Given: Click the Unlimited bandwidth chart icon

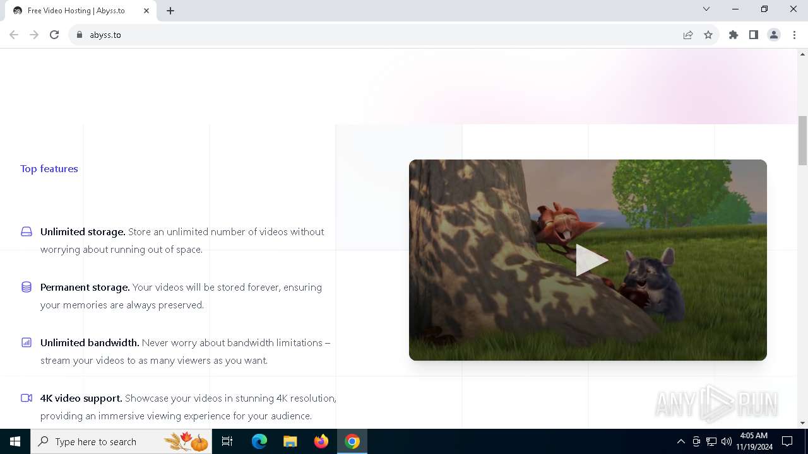Looking at the screenshot, I should 27,342.
